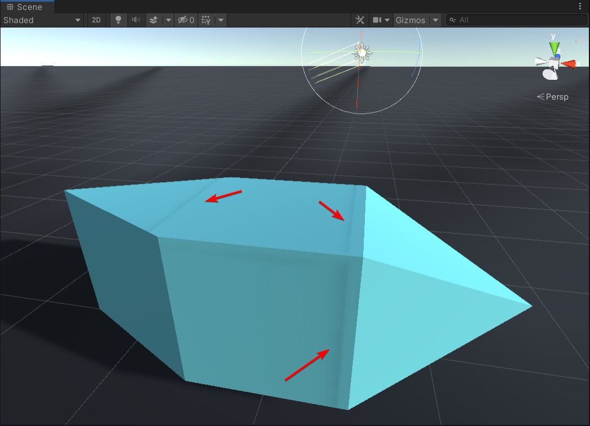Open the Shaded draw mode dropdown

click(x=78, y=20)
